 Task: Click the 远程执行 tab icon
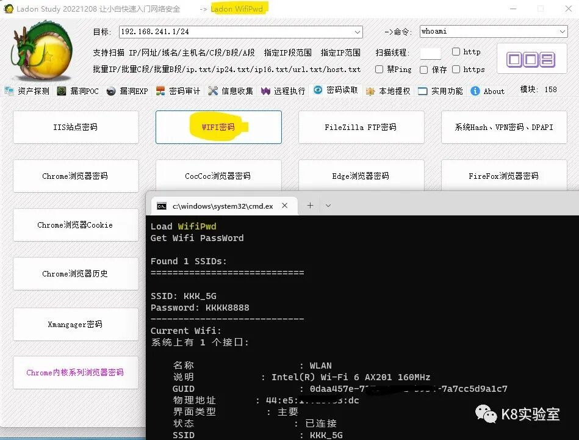[265, 91]
